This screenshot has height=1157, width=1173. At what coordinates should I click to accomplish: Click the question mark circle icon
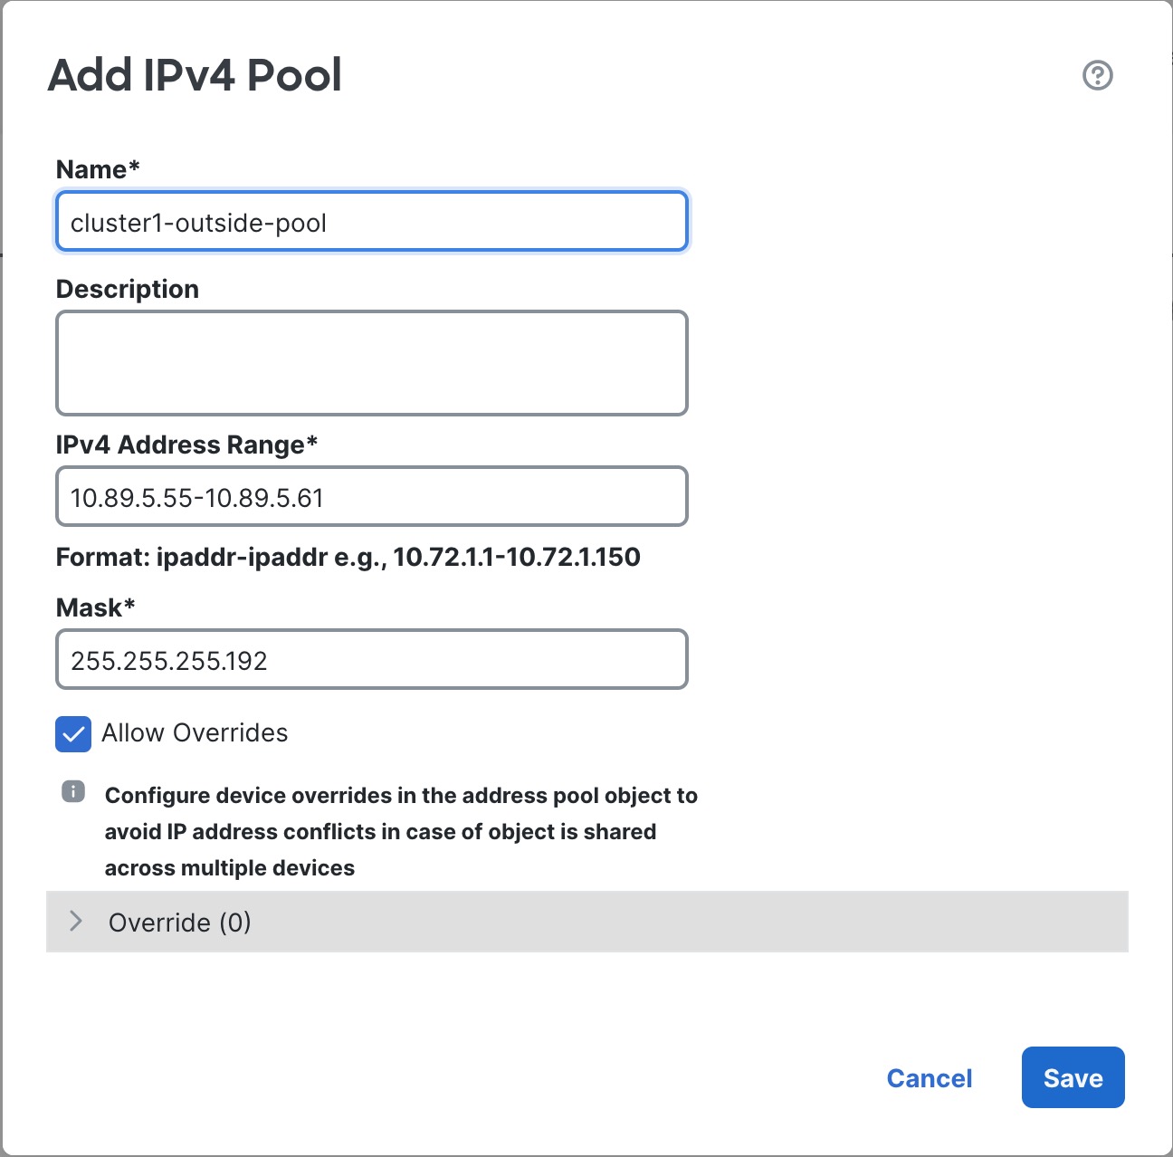1096,76
